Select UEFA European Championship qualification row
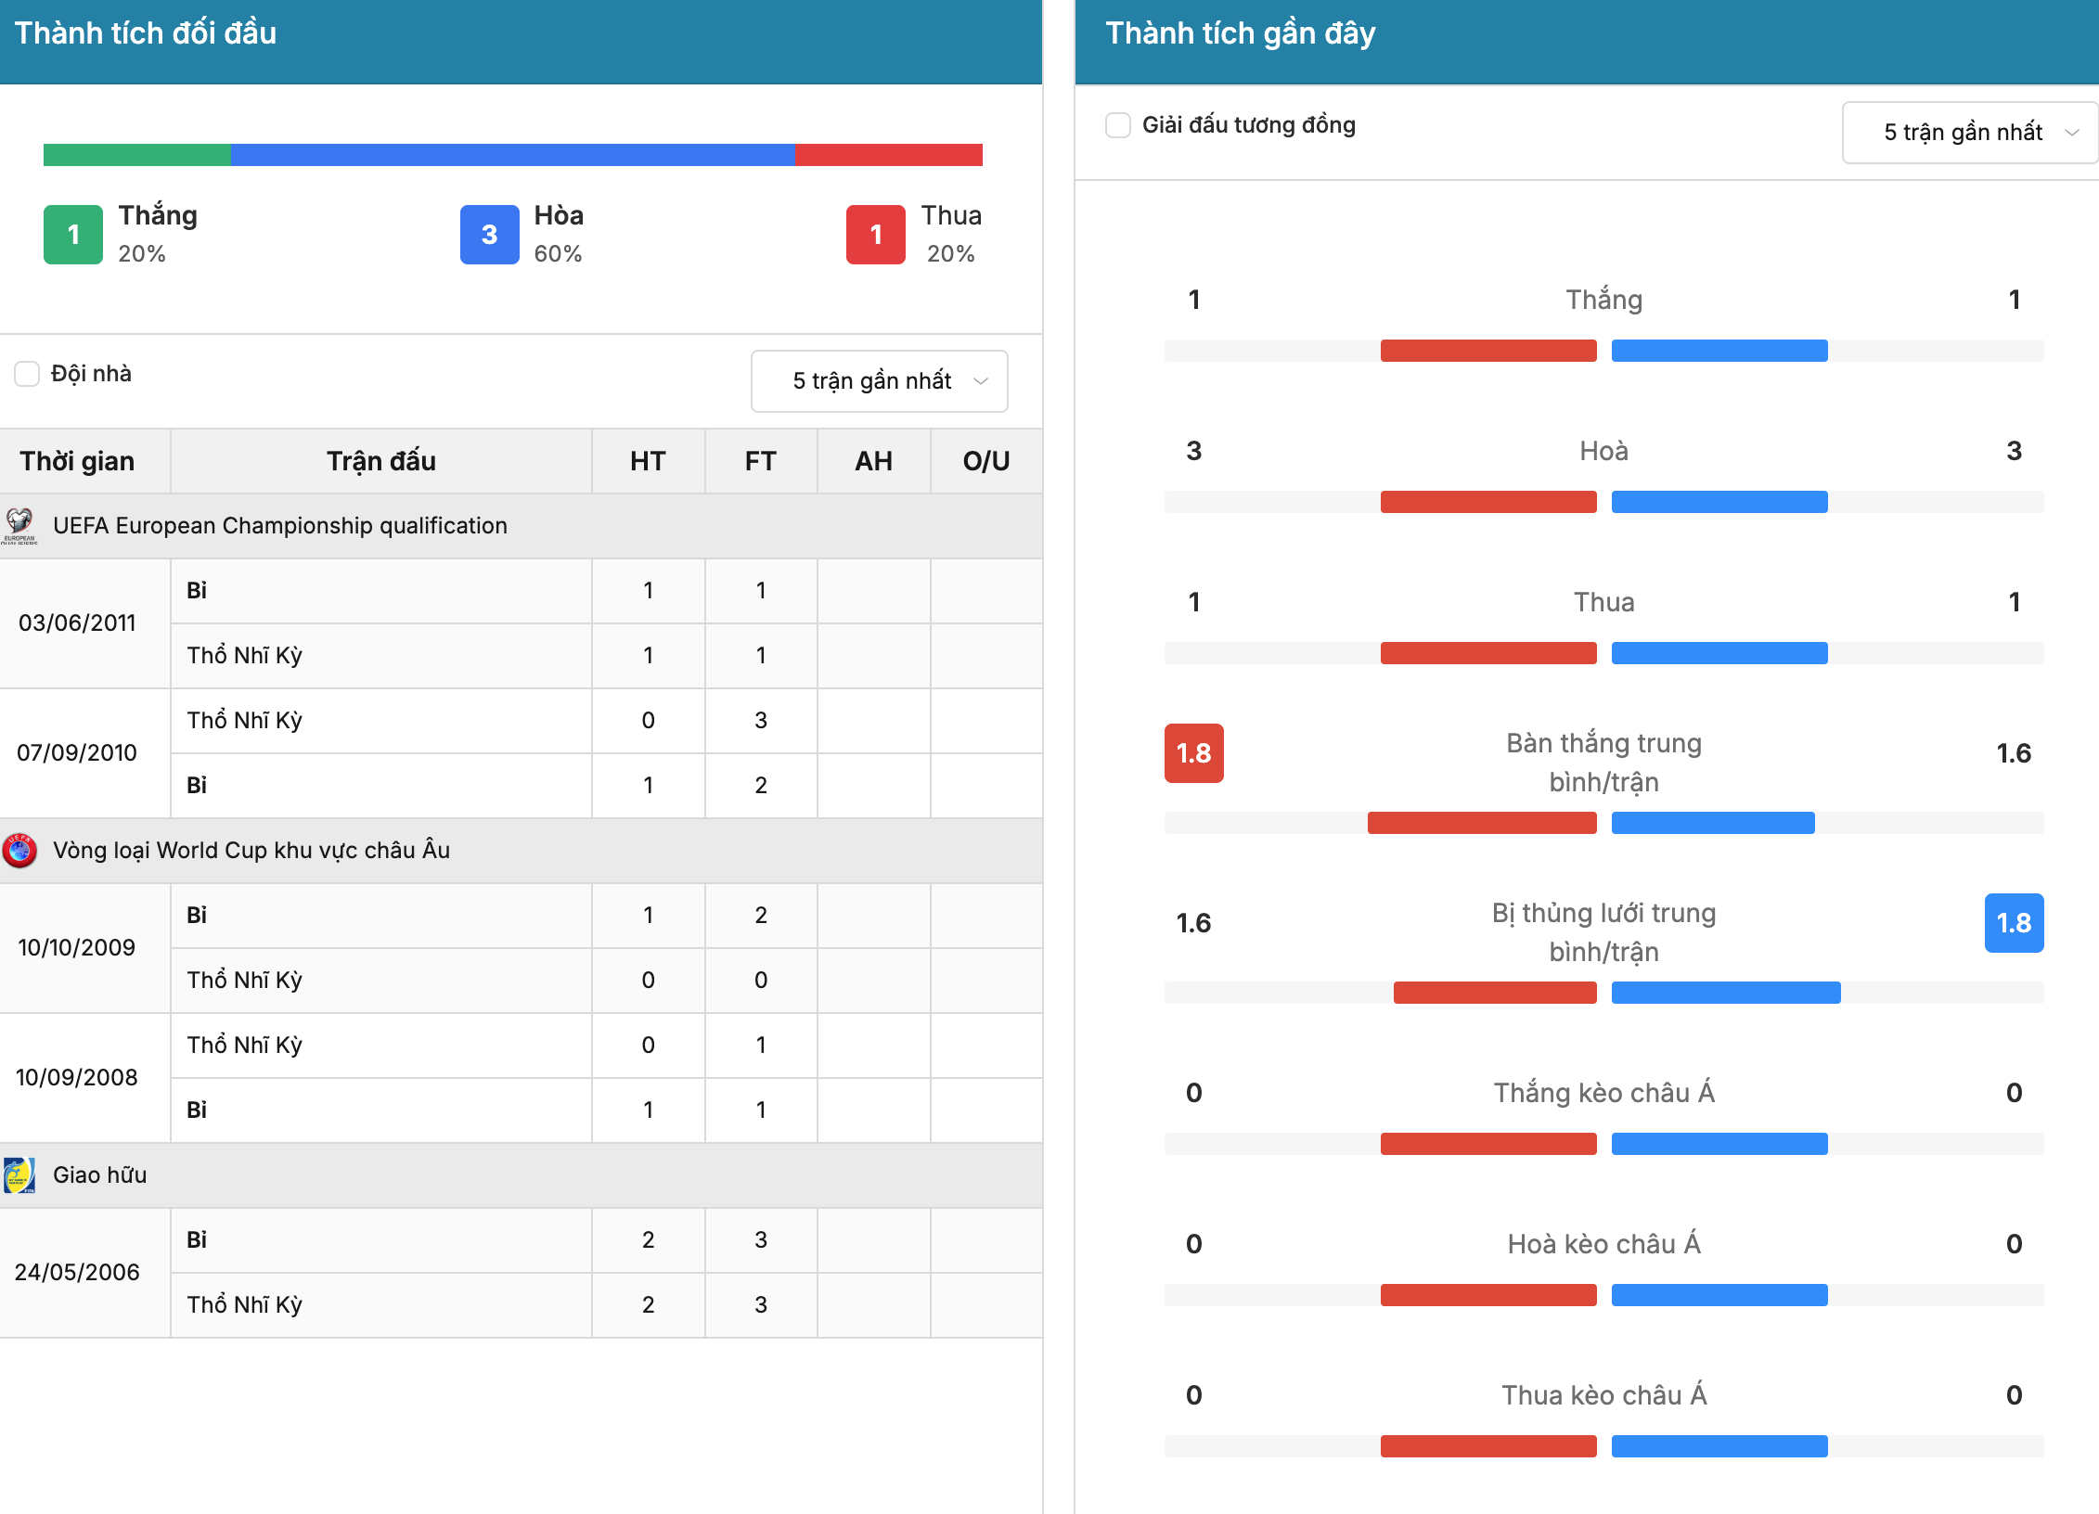This screenshot has height=1514, width=2099. point(521,526)
